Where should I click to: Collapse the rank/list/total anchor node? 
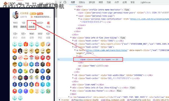point(75,50)
